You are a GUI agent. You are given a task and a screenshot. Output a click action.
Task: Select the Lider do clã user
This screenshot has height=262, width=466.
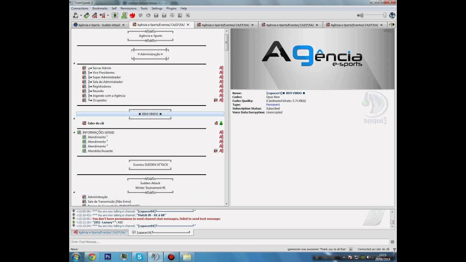[96, 123]
